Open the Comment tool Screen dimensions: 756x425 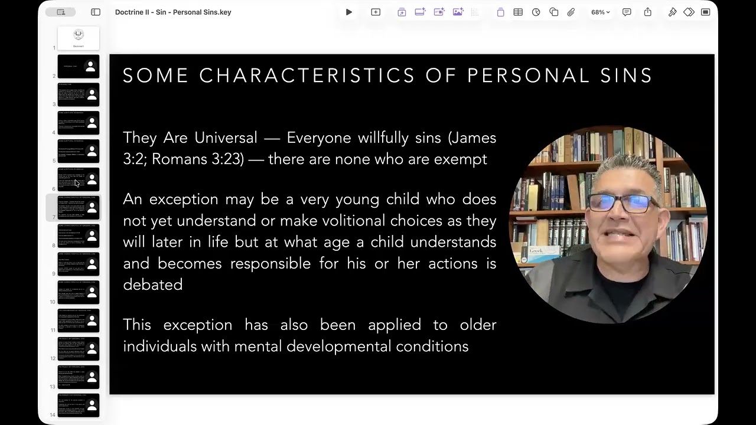coord(627,12)
